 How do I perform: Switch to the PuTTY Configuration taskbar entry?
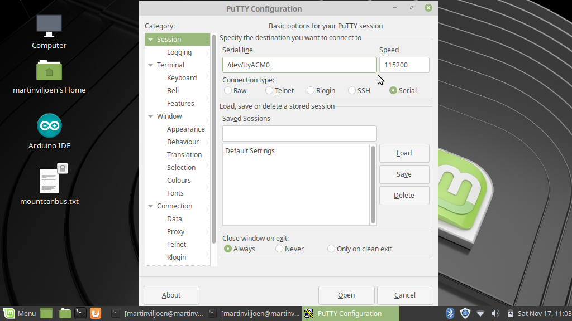click(351, 313)
